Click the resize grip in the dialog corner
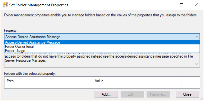The image size is (204, 101). 202,99
